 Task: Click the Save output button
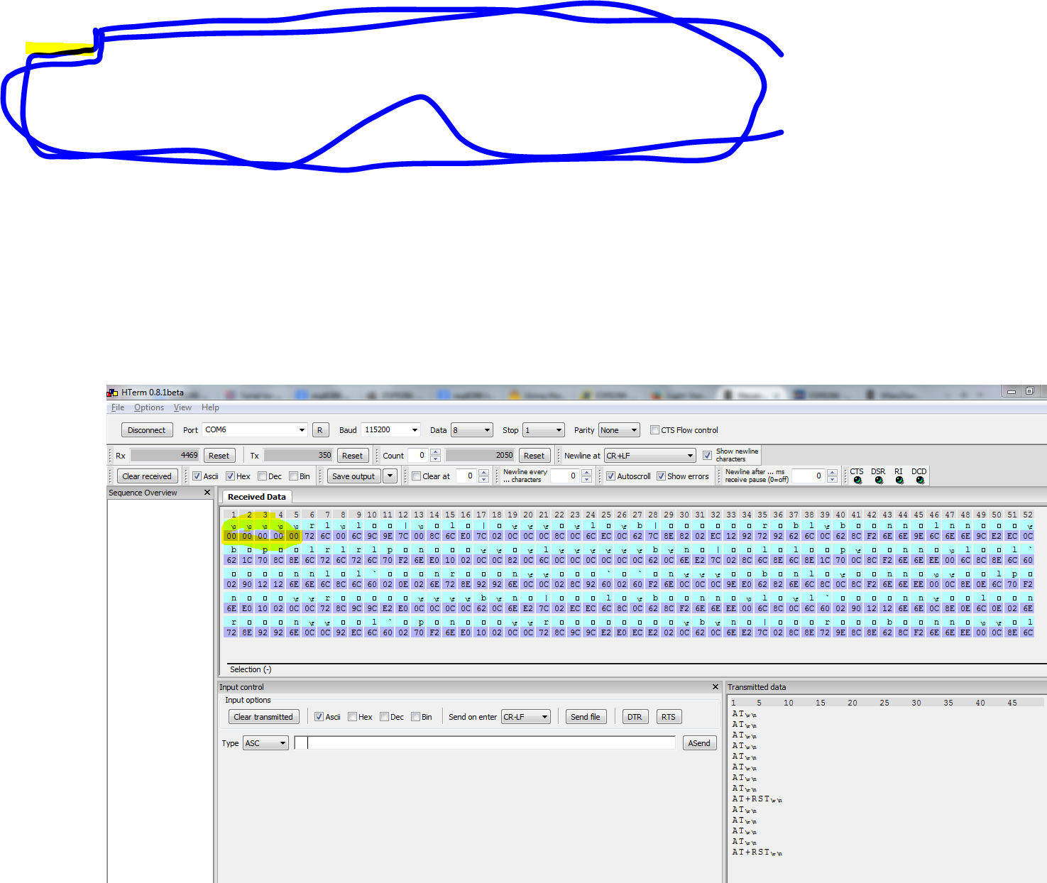tap(353, 476)
